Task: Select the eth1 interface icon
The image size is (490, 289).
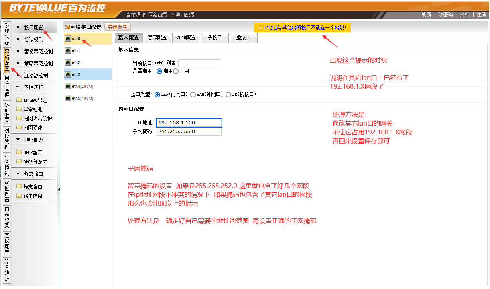Action: click(68, 51)
